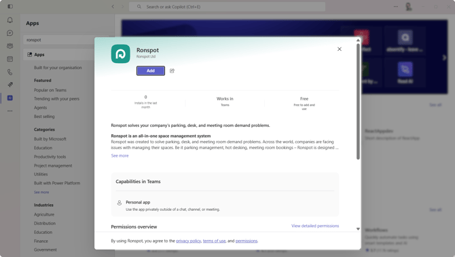Viewport: 455px width, 257px height.
Task: Click the Permissions overview heading
Action: pyautogui.click(x=134, y=226)
